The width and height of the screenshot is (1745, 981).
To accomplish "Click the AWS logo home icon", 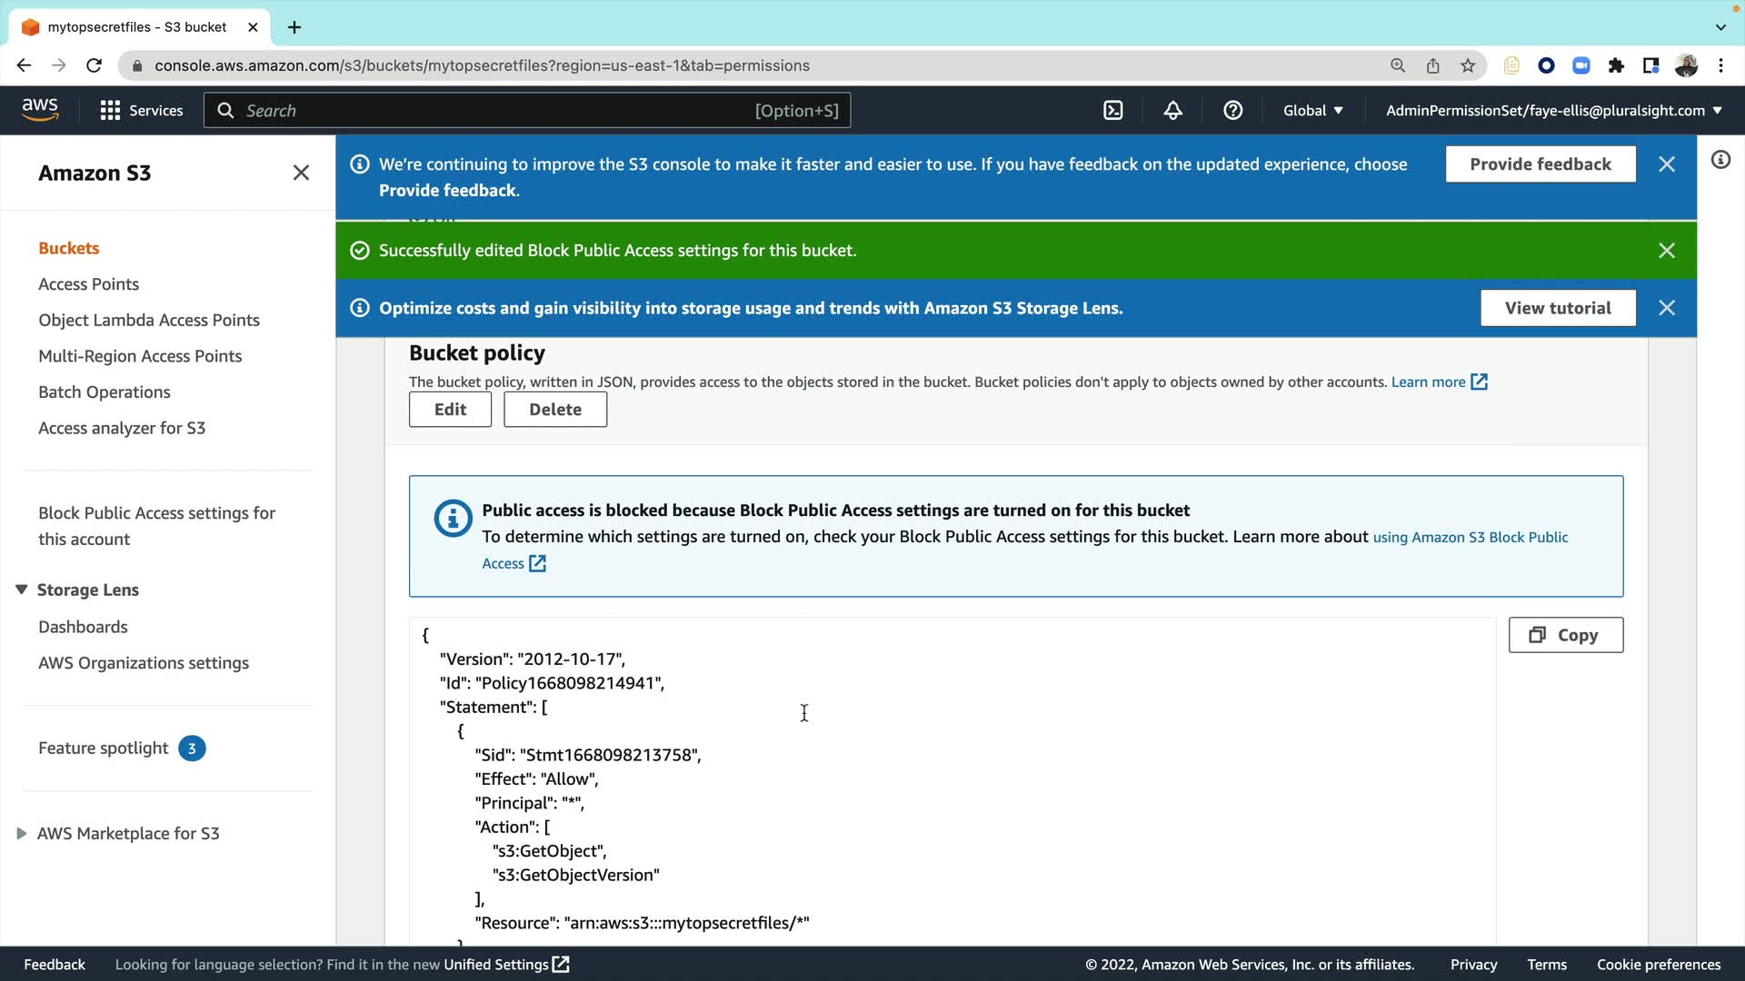I will tap(40, 109).
